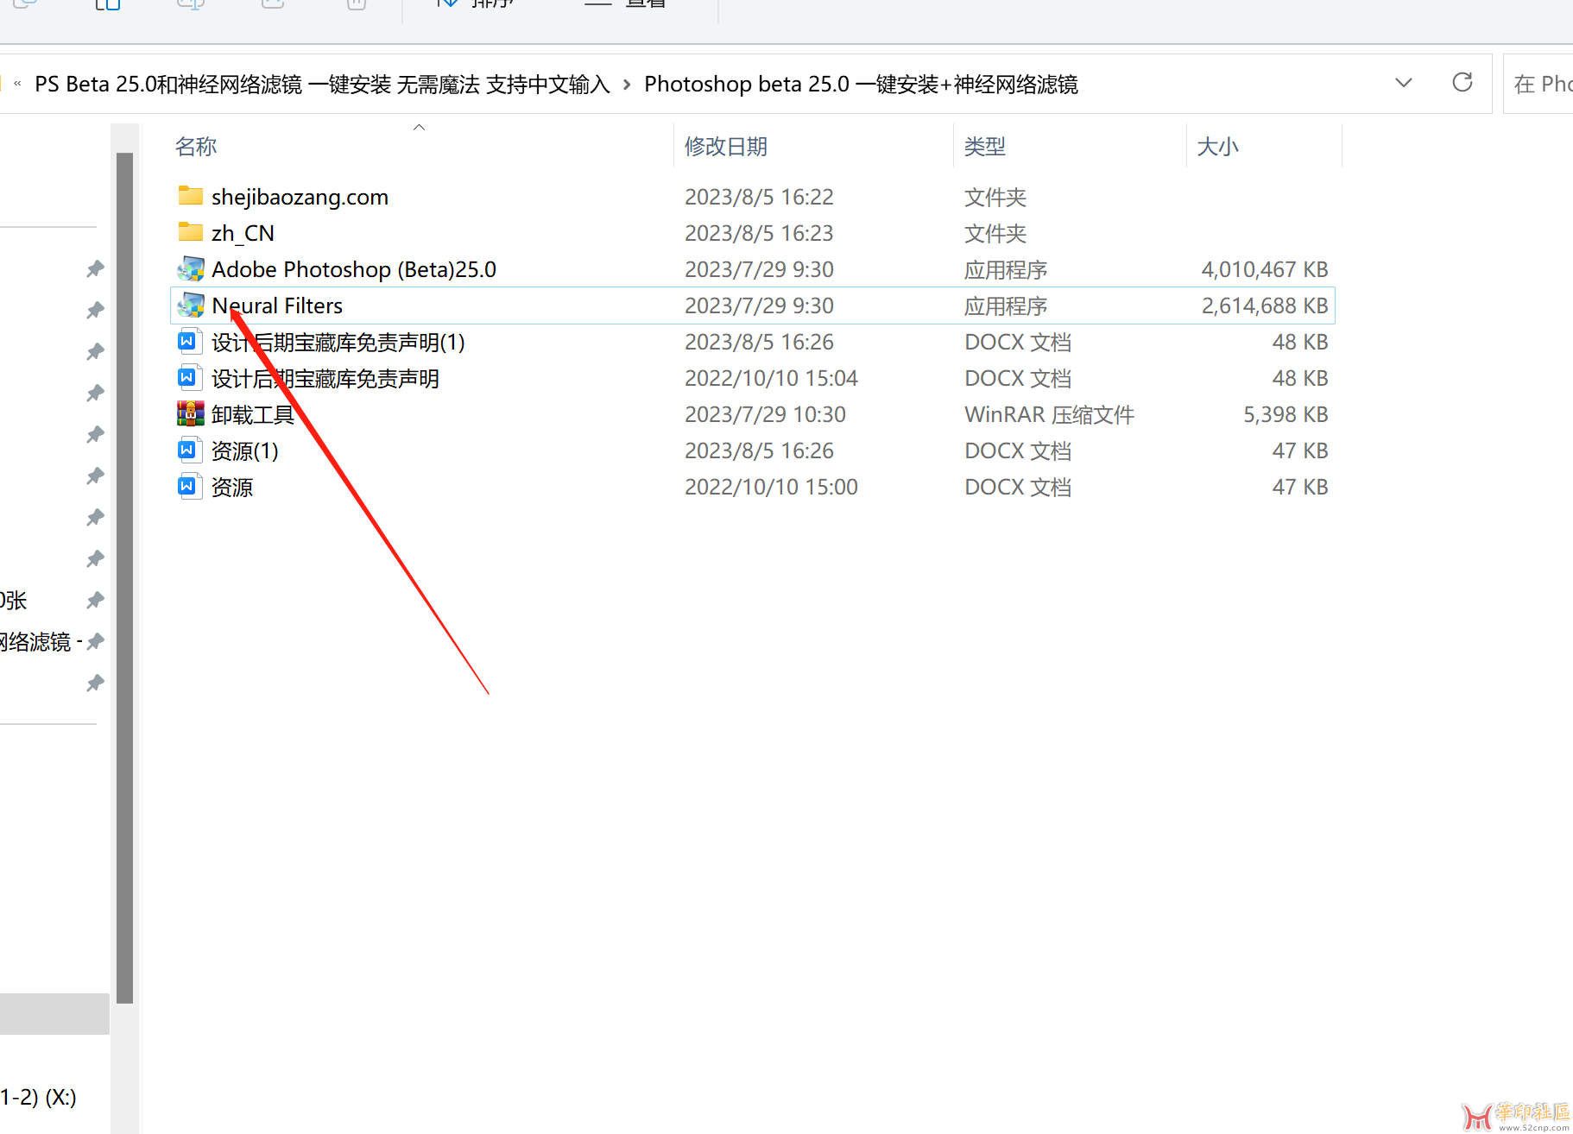Open the Adobe Photoshop (Beta)25.0 application icon
Viewport: 1573px width, 1134px height.
191,268
